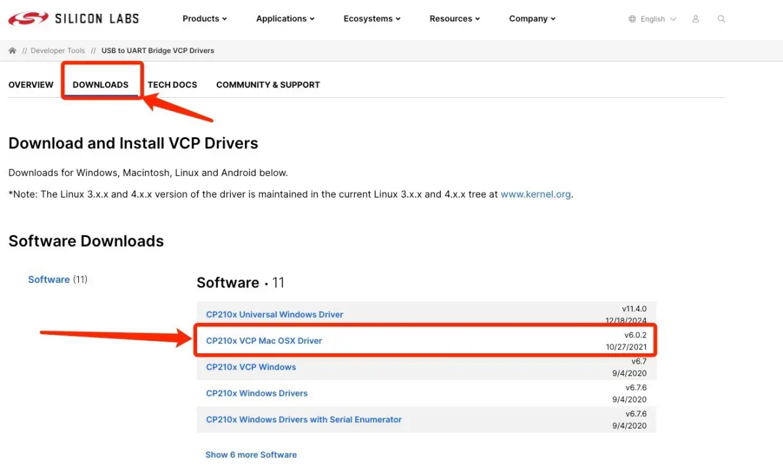The image size is (783, 472).
Task: Open the Ecosystems dropdown
Action: pyautogui.click(x=372, y=18)
